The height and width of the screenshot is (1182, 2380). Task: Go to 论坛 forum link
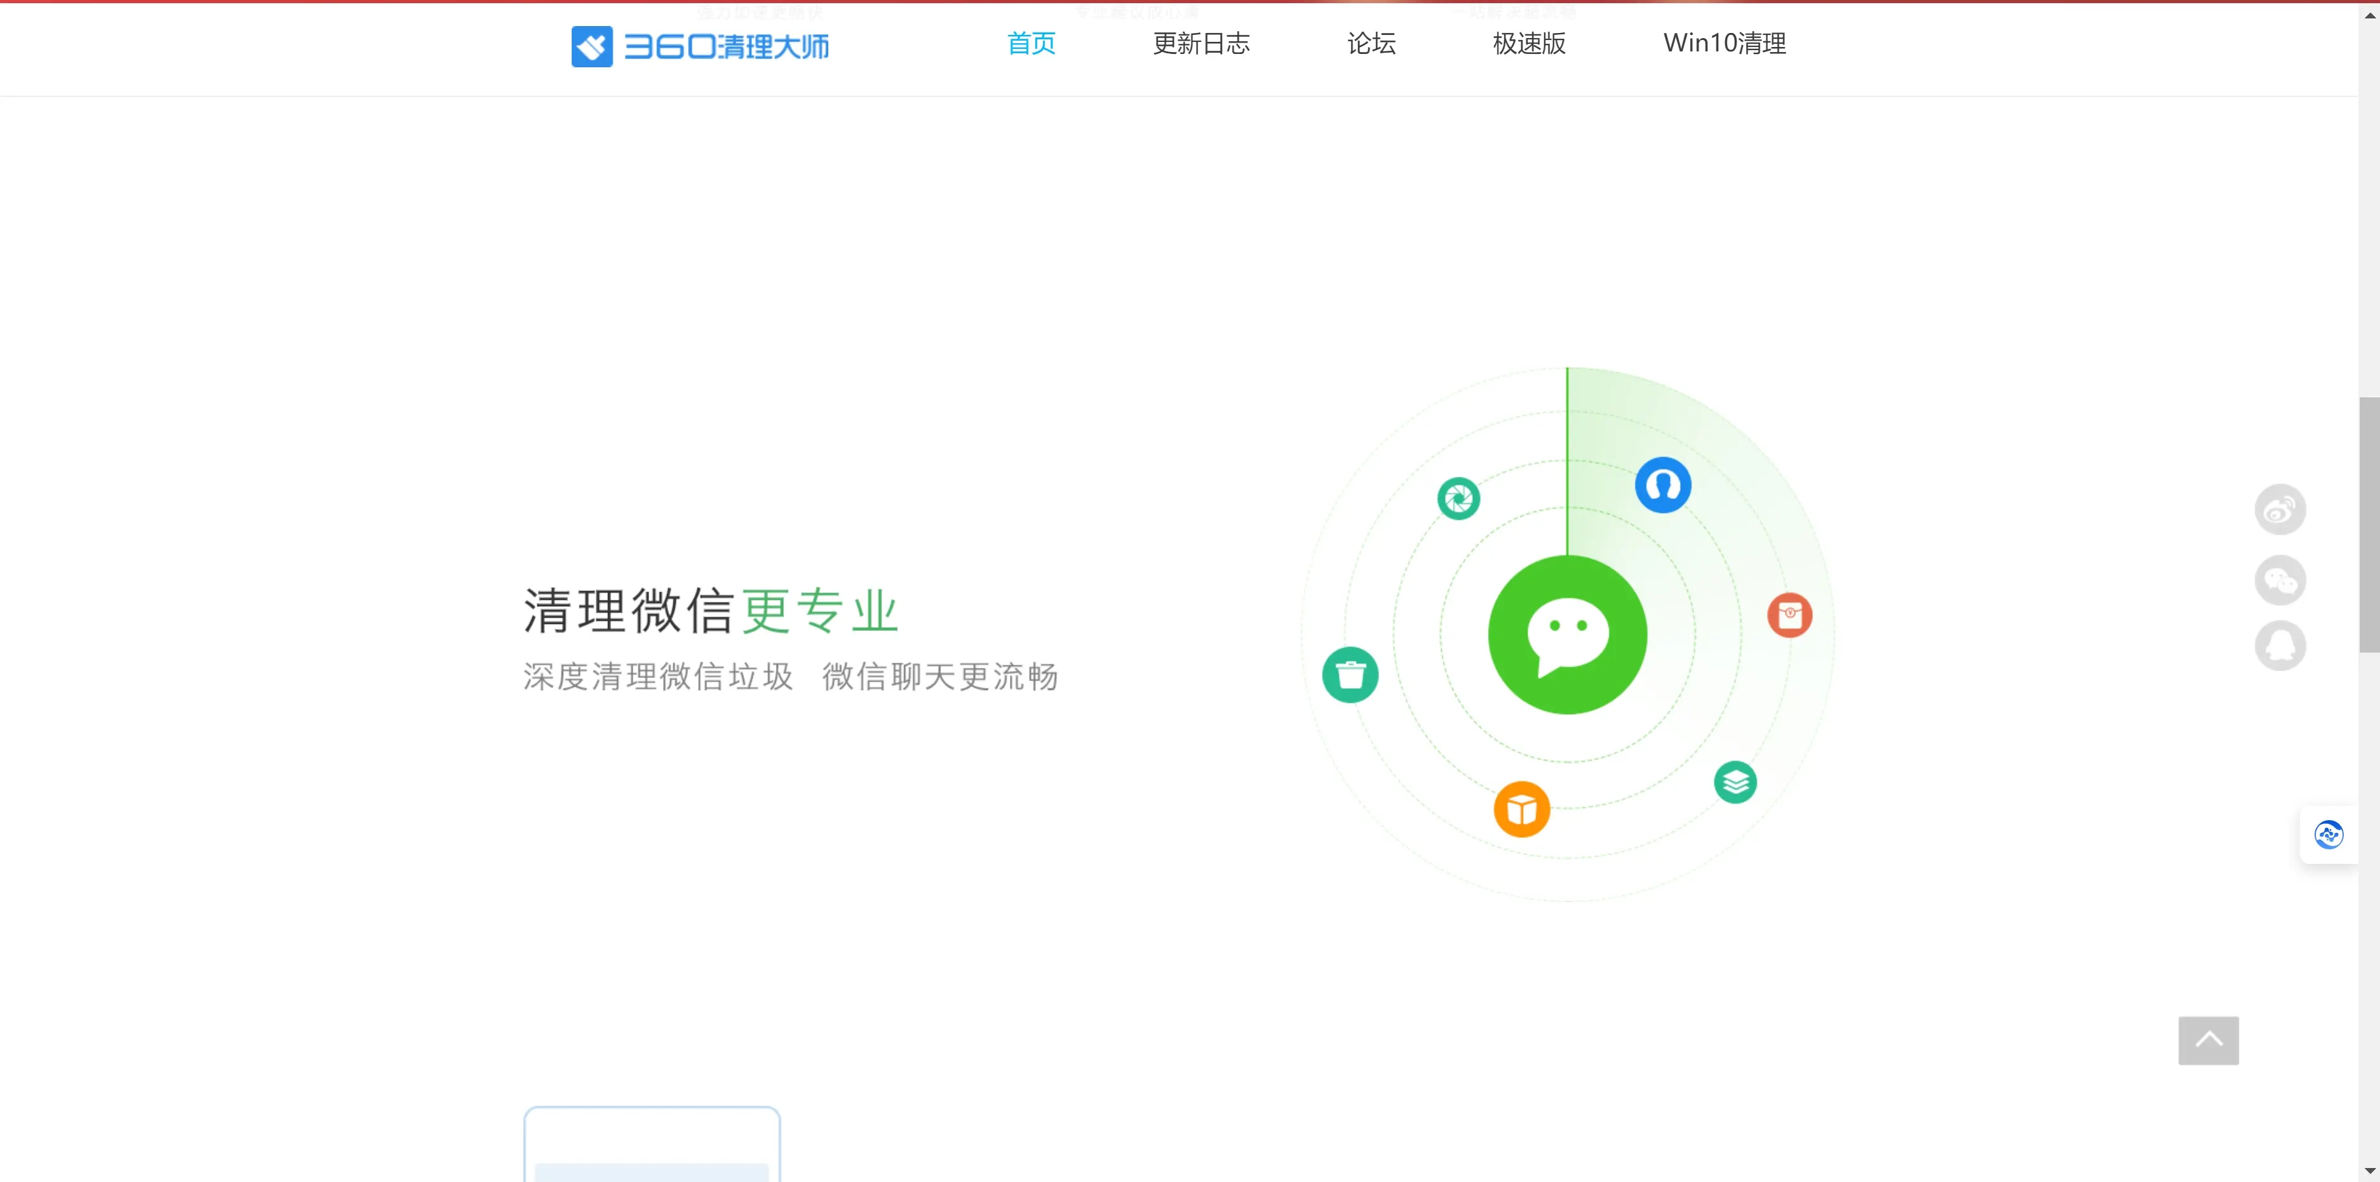coord(1371,43)
